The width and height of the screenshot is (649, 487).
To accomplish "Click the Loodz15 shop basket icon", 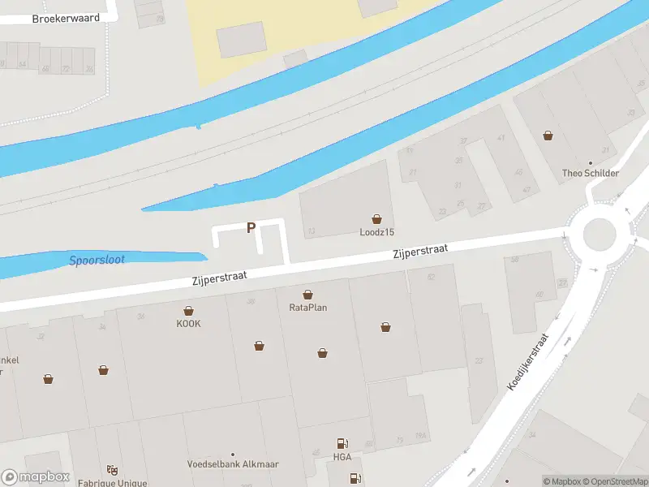I will 376,219.
